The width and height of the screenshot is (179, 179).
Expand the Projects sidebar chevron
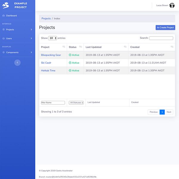coord(31,30)
